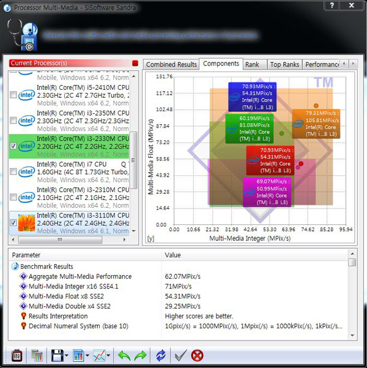This screenshot has height=368, width=367.
Task: Open the bar chart icon dropdown arrow
Action: (x=87, y=355)
